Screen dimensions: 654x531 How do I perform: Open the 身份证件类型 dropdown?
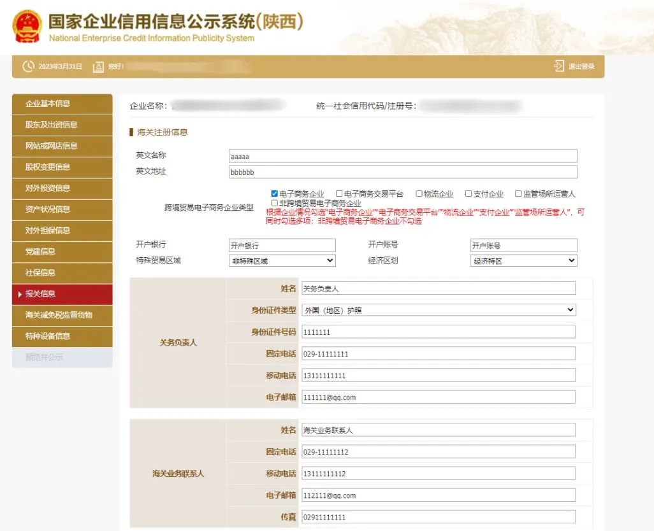438,310
